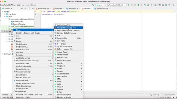Click the Debug app bug icon
This screenshot has height=99, width=177.
point(138,5)
